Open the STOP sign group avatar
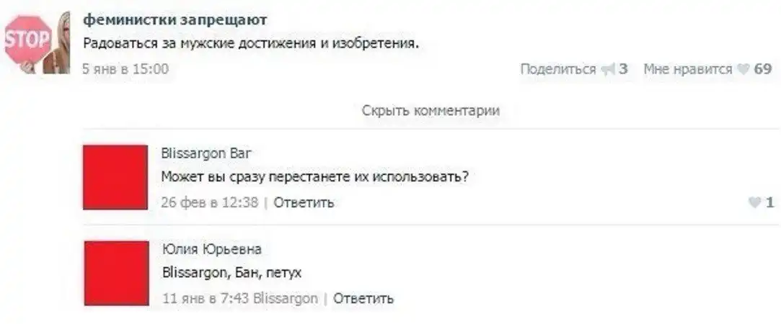Image resolution: width=781 pixels, height=324 pixels. tap(36, 42)
